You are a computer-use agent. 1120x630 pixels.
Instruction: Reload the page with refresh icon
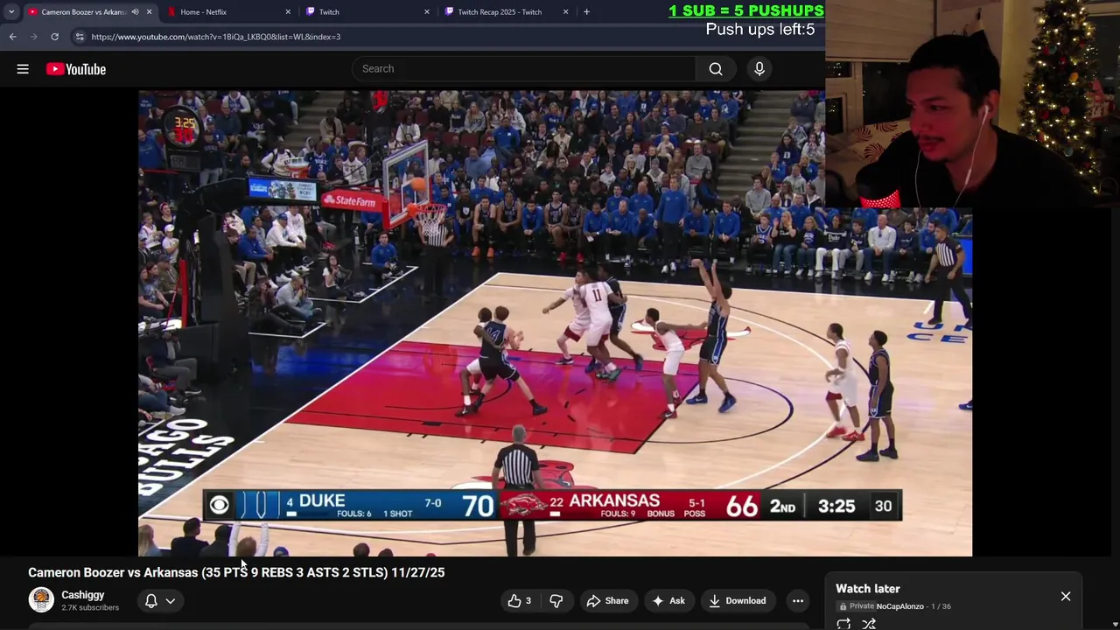54,37
